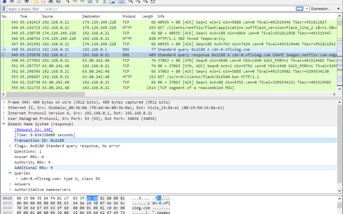
Task: Expand Internet Protocol Version 4 section
Action: click(x=4, y=113)
